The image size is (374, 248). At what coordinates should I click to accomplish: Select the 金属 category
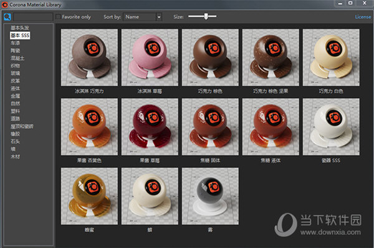[x=15, y=96]
